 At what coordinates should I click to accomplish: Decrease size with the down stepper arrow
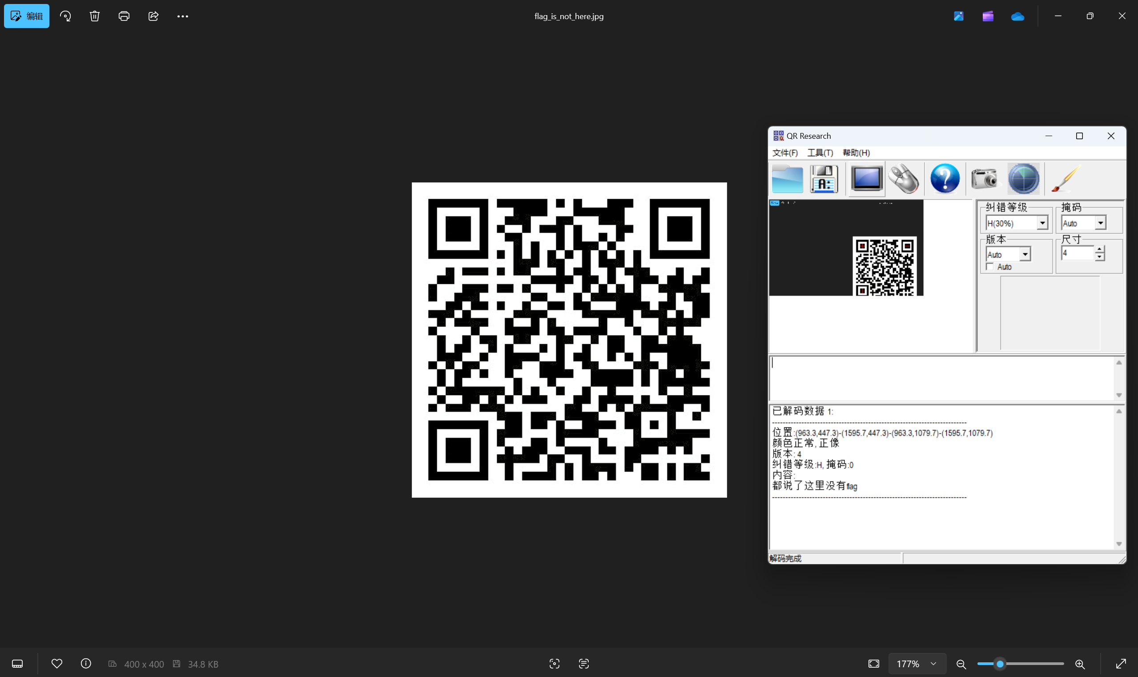tap(1099, 257)
